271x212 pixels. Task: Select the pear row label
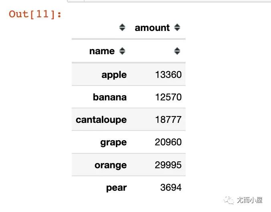(x=116, y=188)
